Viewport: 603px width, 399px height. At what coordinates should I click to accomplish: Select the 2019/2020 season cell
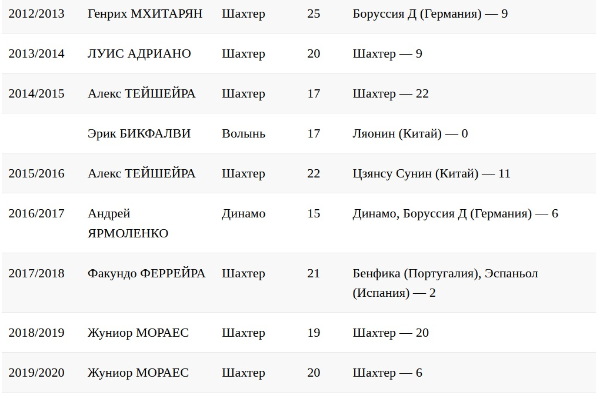36,373
